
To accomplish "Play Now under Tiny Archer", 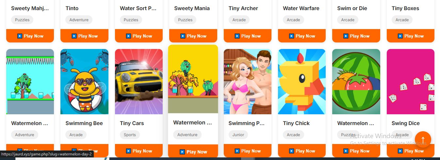I will (248, 36).
